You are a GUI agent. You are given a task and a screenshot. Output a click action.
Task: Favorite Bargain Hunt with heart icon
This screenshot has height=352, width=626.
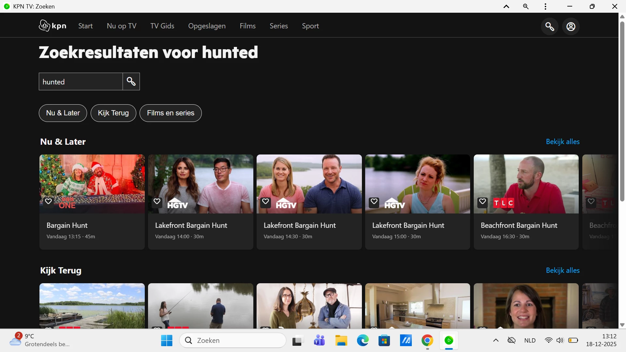[49, 201]
